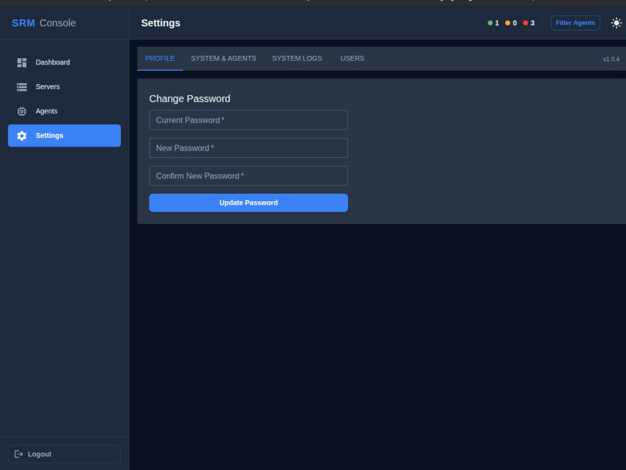The height and width of the screenshot is (470, 626).
Task: Focus the Confirm New Password field
Action: (x=249, y=176)
